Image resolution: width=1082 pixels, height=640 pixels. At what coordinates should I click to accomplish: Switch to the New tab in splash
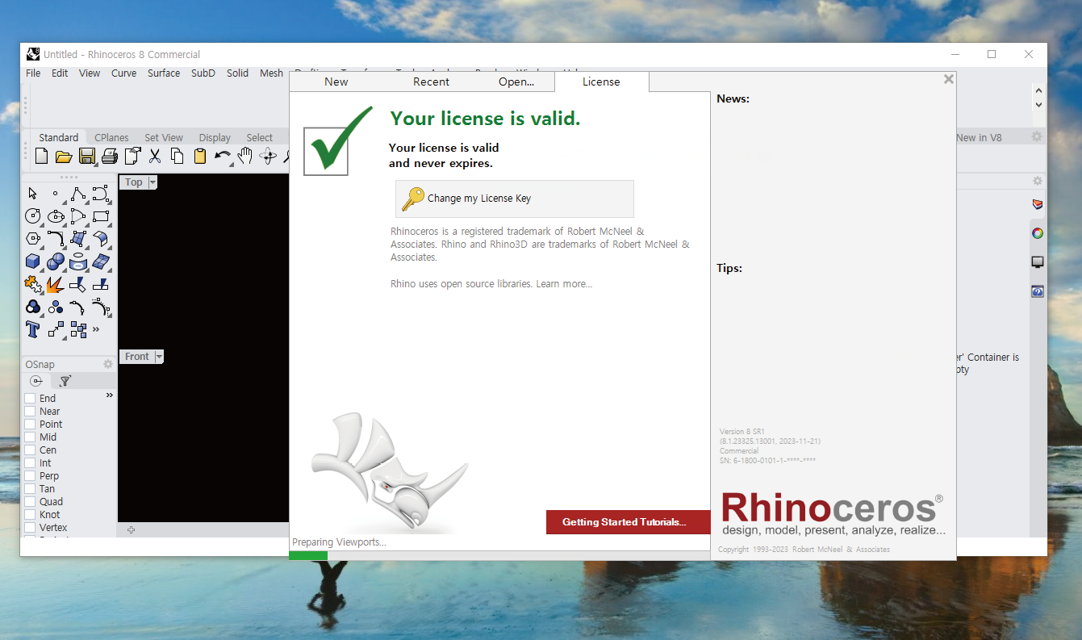pos(336,82)
